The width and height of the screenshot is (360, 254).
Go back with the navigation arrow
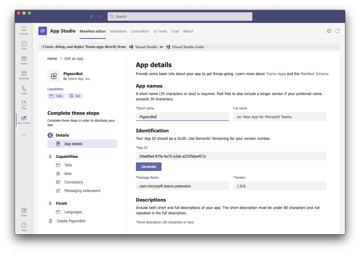click(91, 17)
